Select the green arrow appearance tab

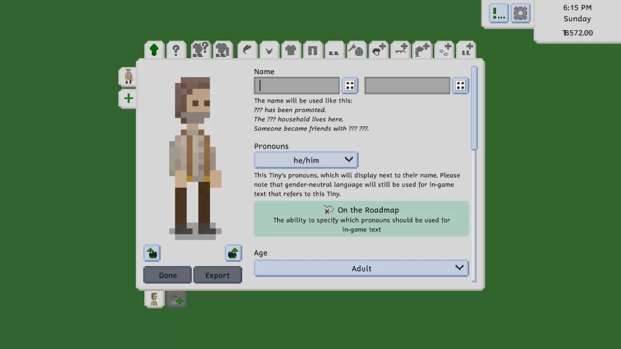[153, 50]
